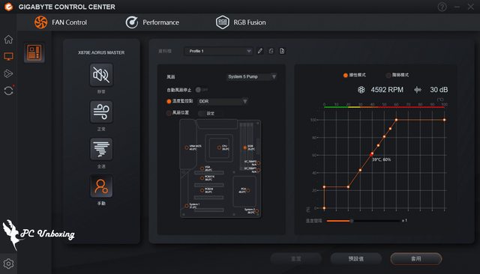Open the DDR temperature source dropdown
This screenshot has height=274, width=480.
click(x=223, y=101)
